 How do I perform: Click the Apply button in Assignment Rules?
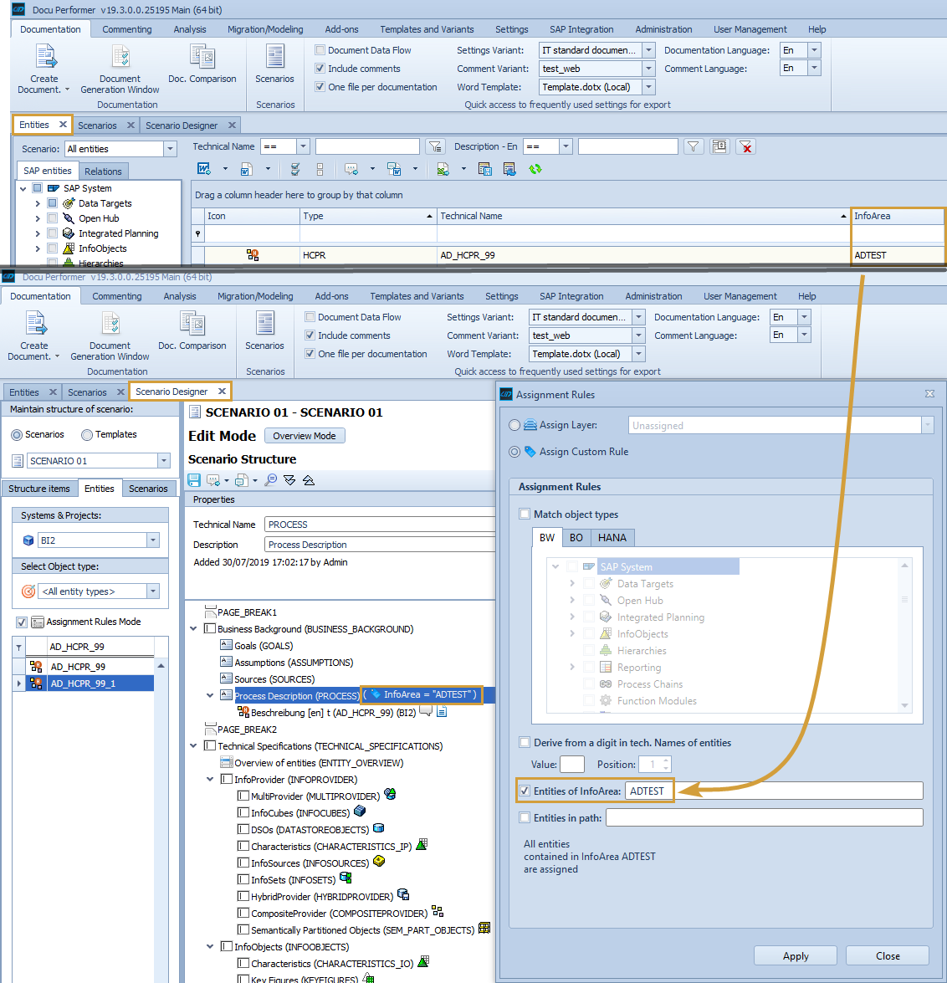coord(795,955)
